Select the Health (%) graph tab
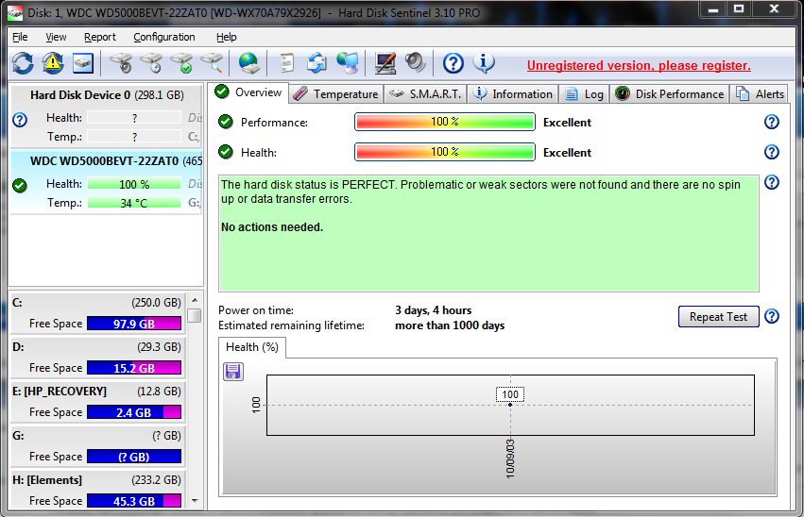Image resolution: width=804 pixels, height=517 pixels. 251,347
